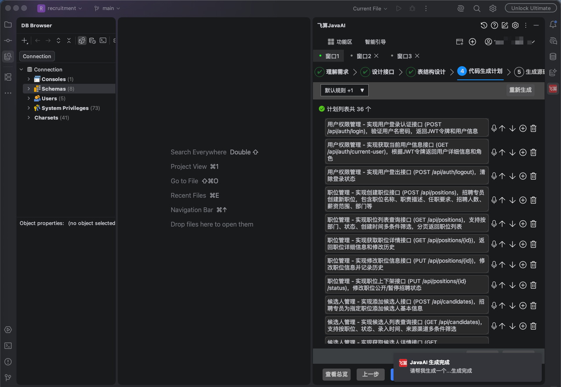Click the Debug bug icon in title bar
The width and height of the screenshot is (561, 387).
pyautogui.click(x=412, y=8)
